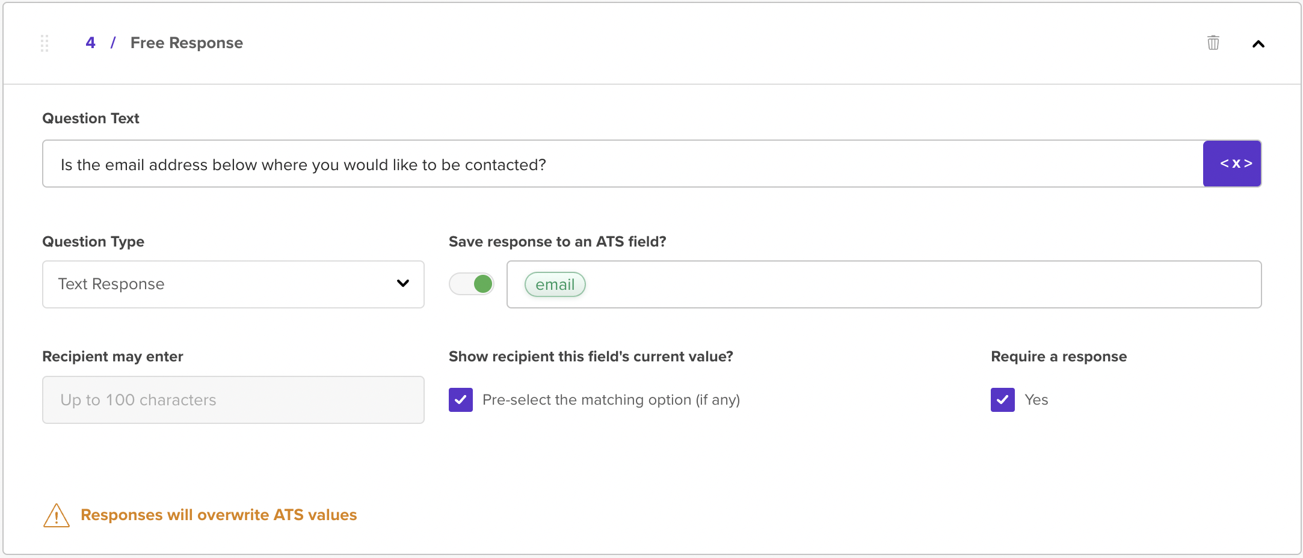Collapse the Free Response question panel
Screen dimensions: 1303x558
click(x=1258, y=44)
